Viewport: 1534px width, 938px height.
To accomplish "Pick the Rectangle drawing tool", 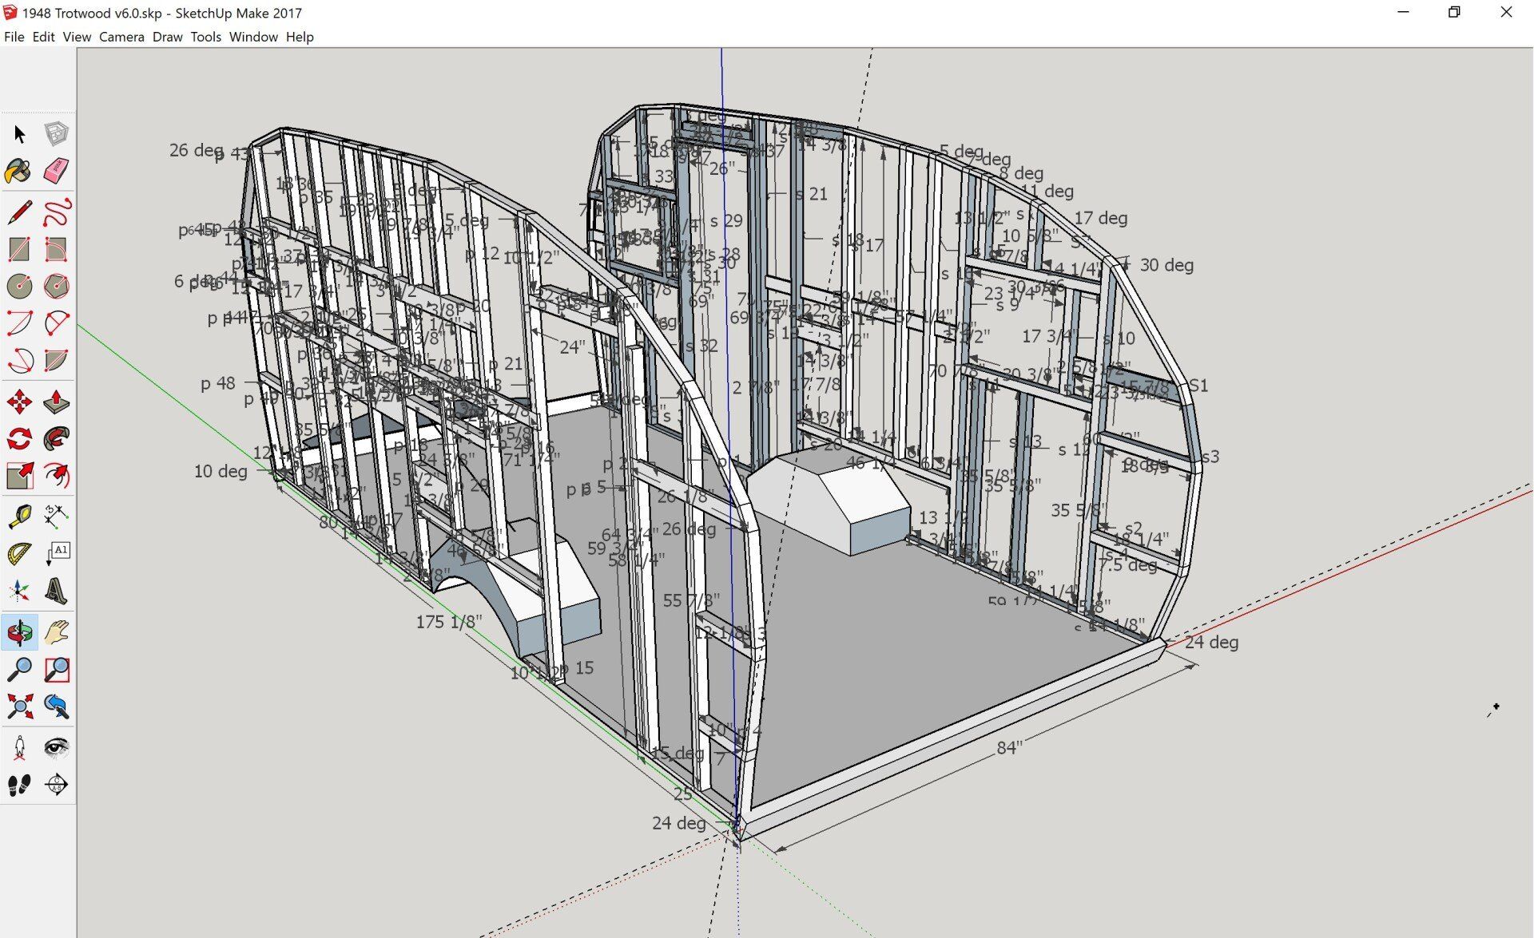I will 20,249.
